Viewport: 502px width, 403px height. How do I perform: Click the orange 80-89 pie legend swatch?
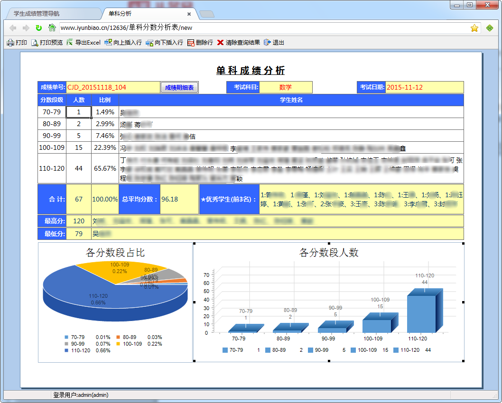(x=118, y=337)
